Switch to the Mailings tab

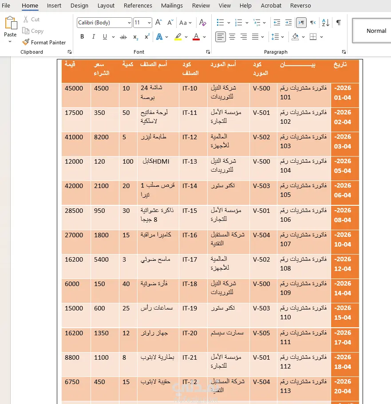coord(172,5)
